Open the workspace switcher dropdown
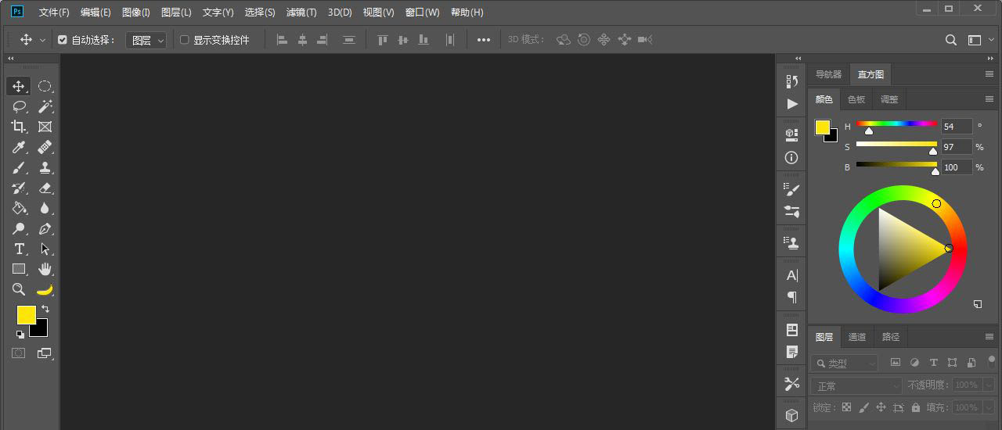The image size is (1002, 430). [975, 40]
